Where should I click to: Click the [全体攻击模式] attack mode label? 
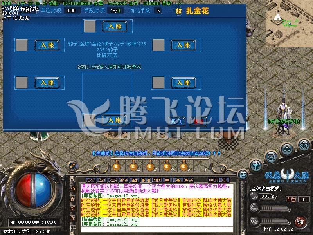click(266, 189)
